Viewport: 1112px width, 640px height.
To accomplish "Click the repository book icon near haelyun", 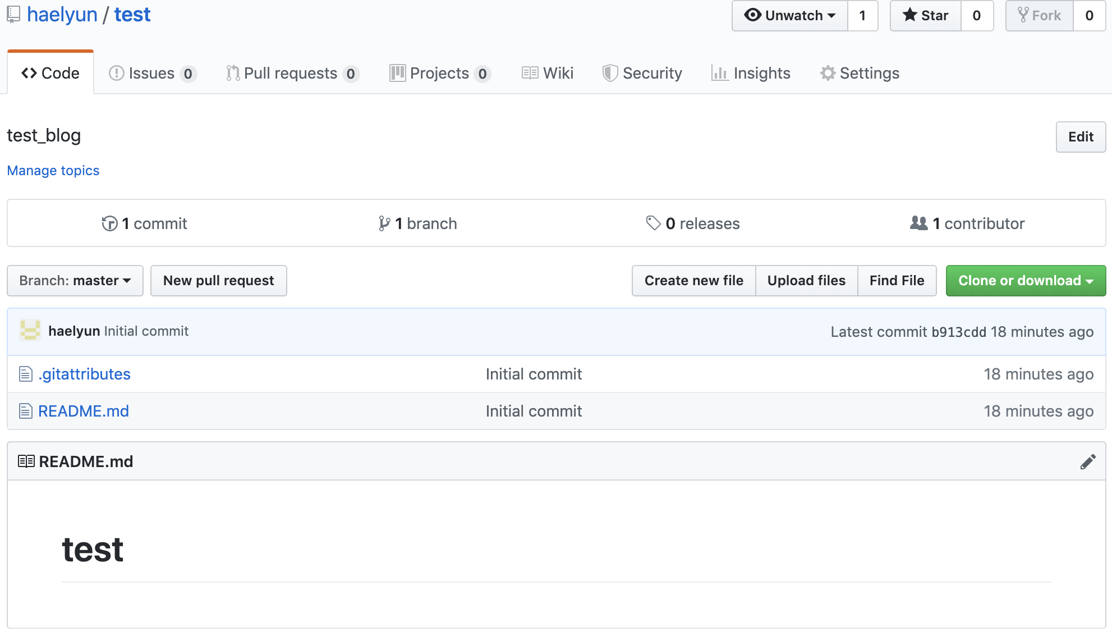I will [x=13, y=15].
